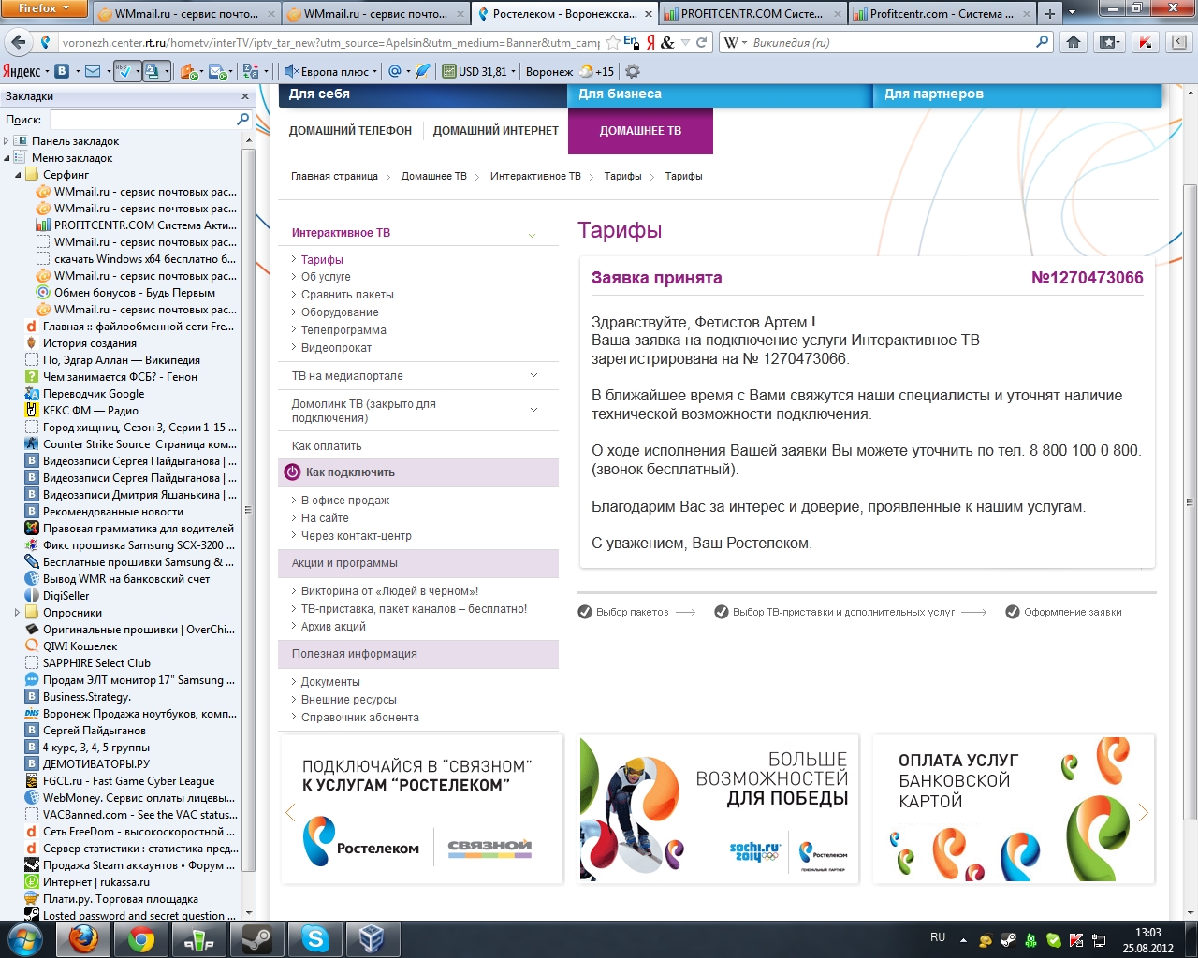Open Yandex mail envelope icon
Viewport: 1198px width, 958px height.
click(x=92, y=71)
